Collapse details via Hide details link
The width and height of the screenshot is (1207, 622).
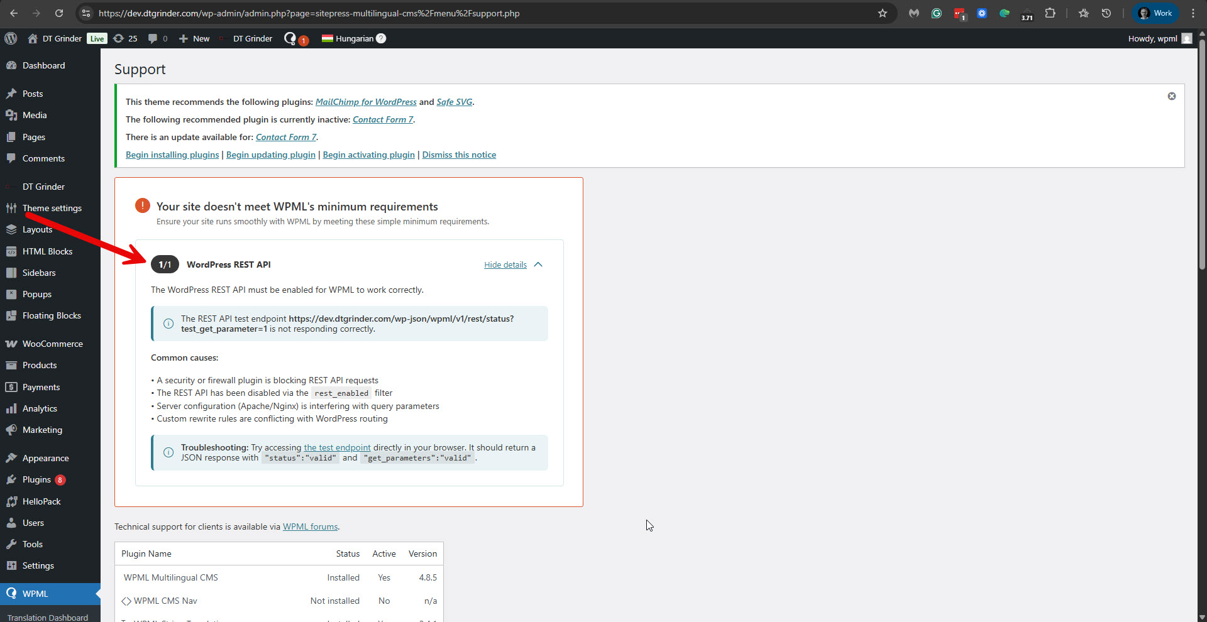505,265
